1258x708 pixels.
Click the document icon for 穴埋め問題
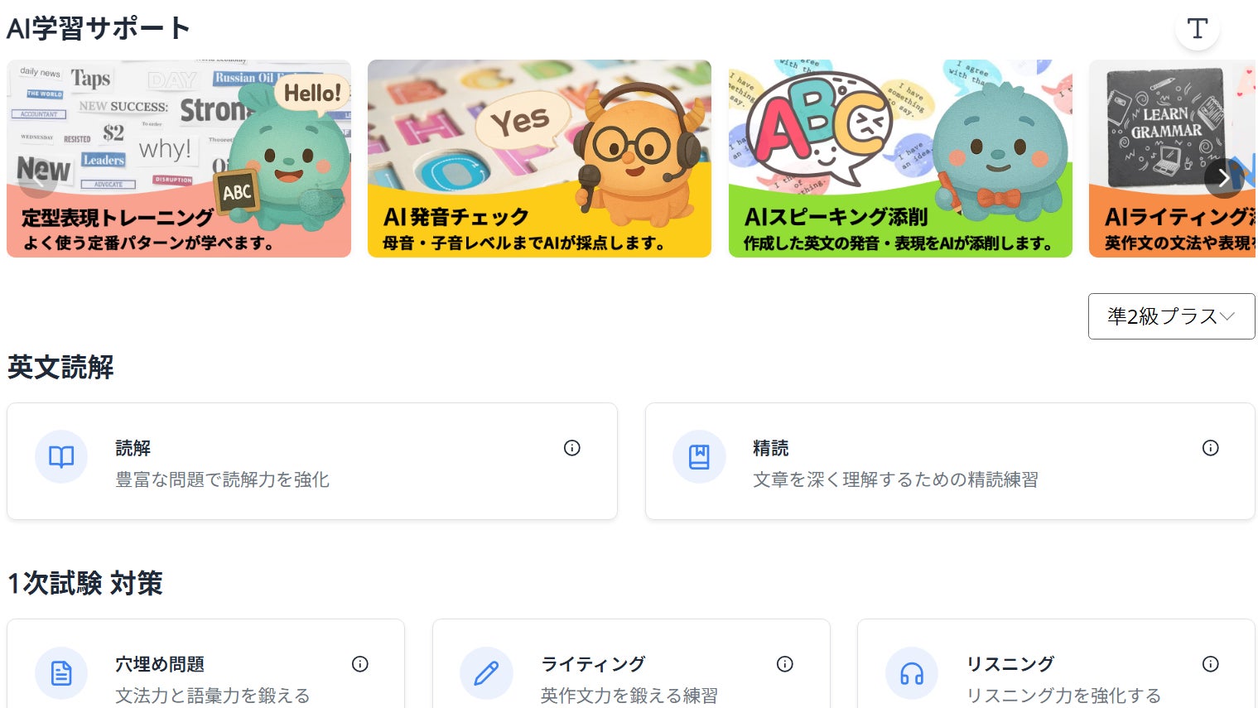[x=61, y=673]
